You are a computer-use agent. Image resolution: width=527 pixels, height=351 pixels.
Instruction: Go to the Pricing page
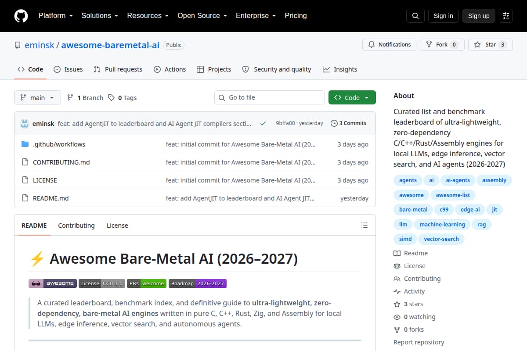tap(296, 16)
